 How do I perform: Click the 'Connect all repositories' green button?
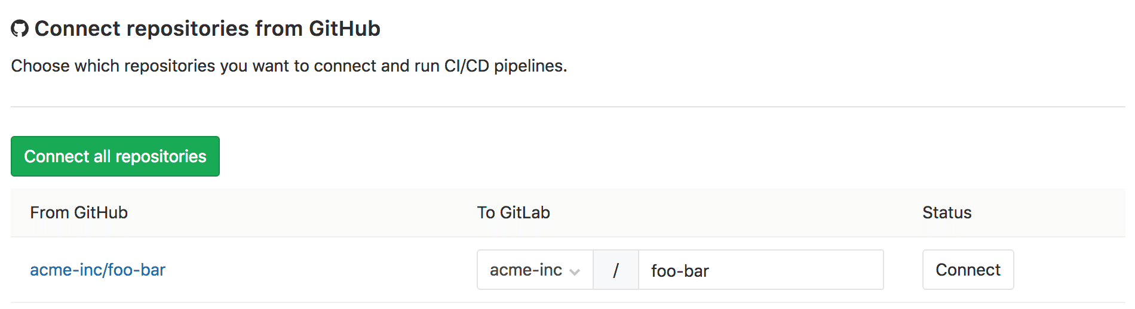tap(115, 156)
